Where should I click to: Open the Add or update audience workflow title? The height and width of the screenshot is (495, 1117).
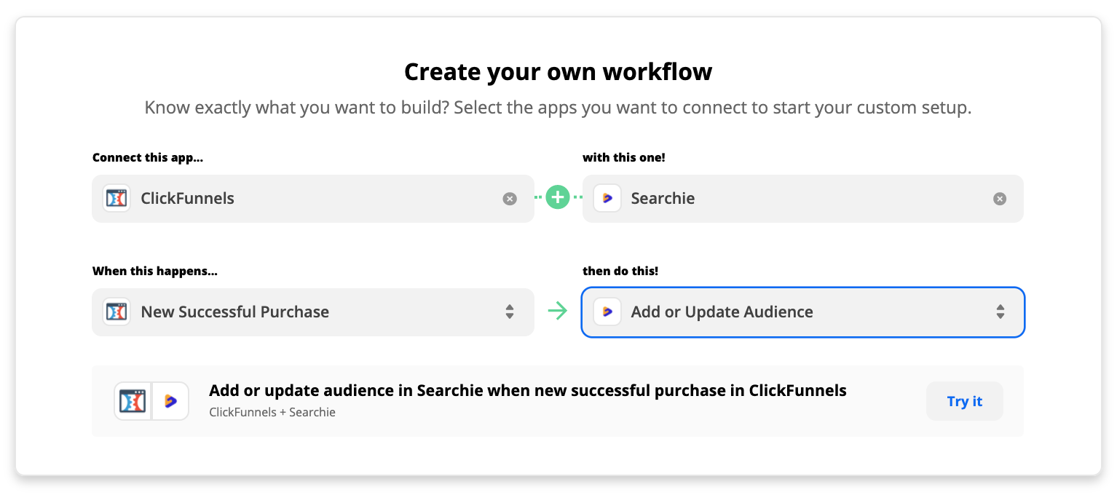click(x=528, y=391)
